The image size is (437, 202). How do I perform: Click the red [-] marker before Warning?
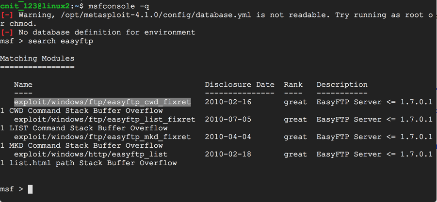click(x=7, y=15)
